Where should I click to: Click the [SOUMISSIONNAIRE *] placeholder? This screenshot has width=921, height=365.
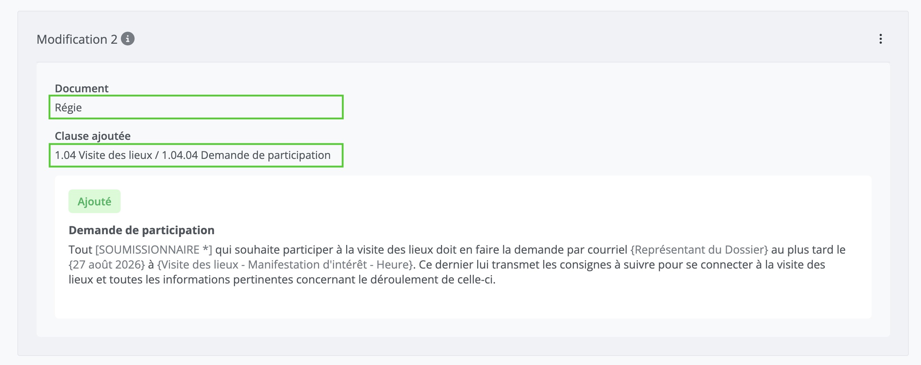click(x=154, y=249)
